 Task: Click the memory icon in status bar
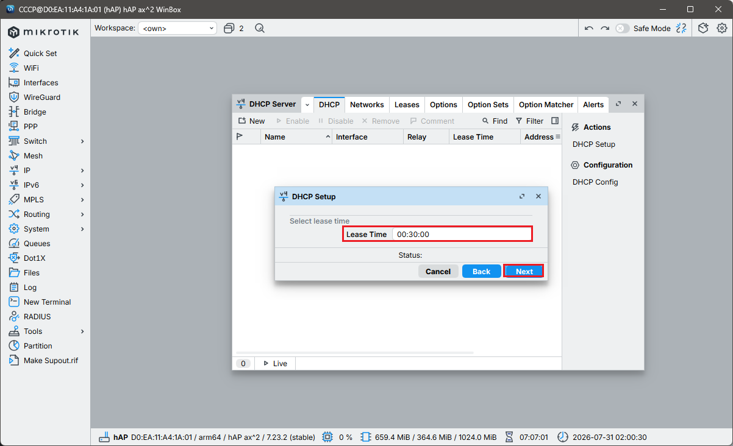pos(365,437)
